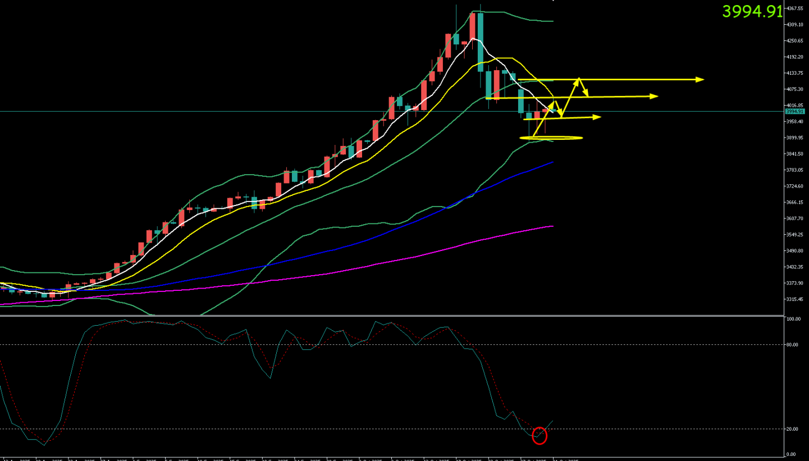The width and height of the screenshot is (809, 461).
Task: Click the arrowhead of the top yellow horizontal arrow
Action: point(700,80)
